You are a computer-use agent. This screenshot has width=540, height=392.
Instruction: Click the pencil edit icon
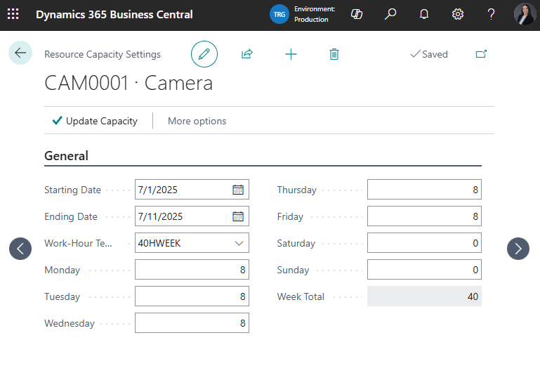(x=204, y=54)
